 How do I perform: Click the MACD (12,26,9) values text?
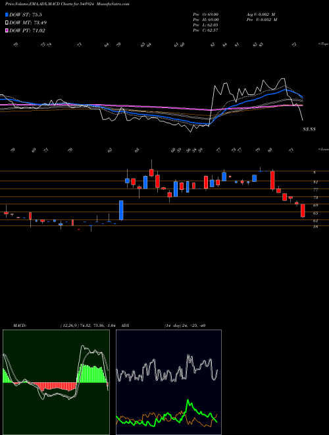pyautogui.click(x=89, y=326)
